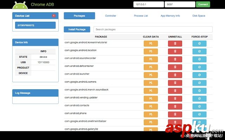Image resolution: width=225 pixels, height=140 pixels.
Task: Force-stop com.android.launcher
Action: coord(199,75)
